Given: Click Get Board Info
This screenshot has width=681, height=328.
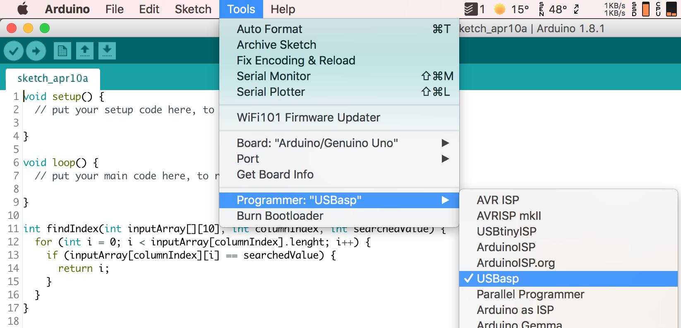Looking at the screenshot, I should point(275,175).
